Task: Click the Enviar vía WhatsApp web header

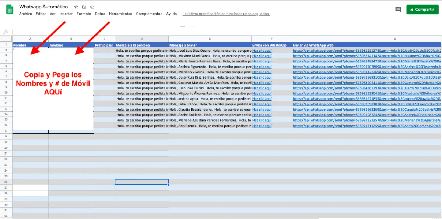Action: click(x=367, y=45)
